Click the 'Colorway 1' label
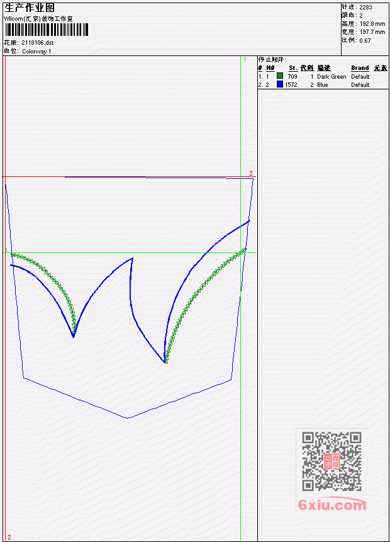 [36, 52]
